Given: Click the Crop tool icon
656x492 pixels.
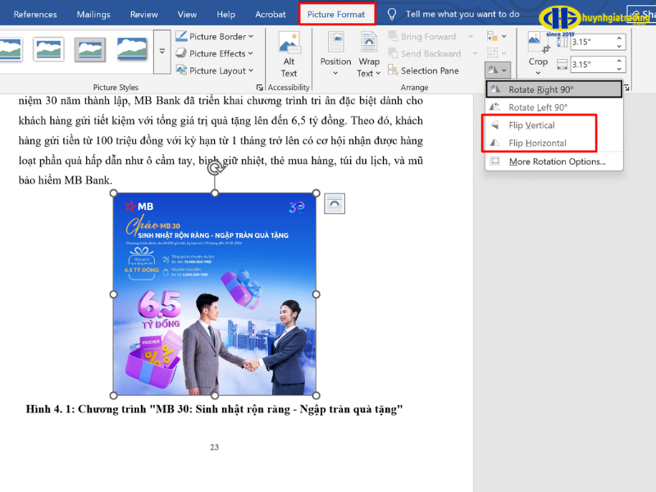Looking at the screenshot, I should click(x=537, y=43).
